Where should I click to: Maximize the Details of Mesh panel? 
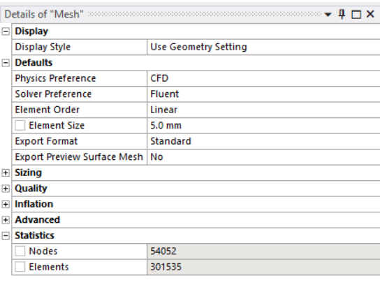point(356,15)
